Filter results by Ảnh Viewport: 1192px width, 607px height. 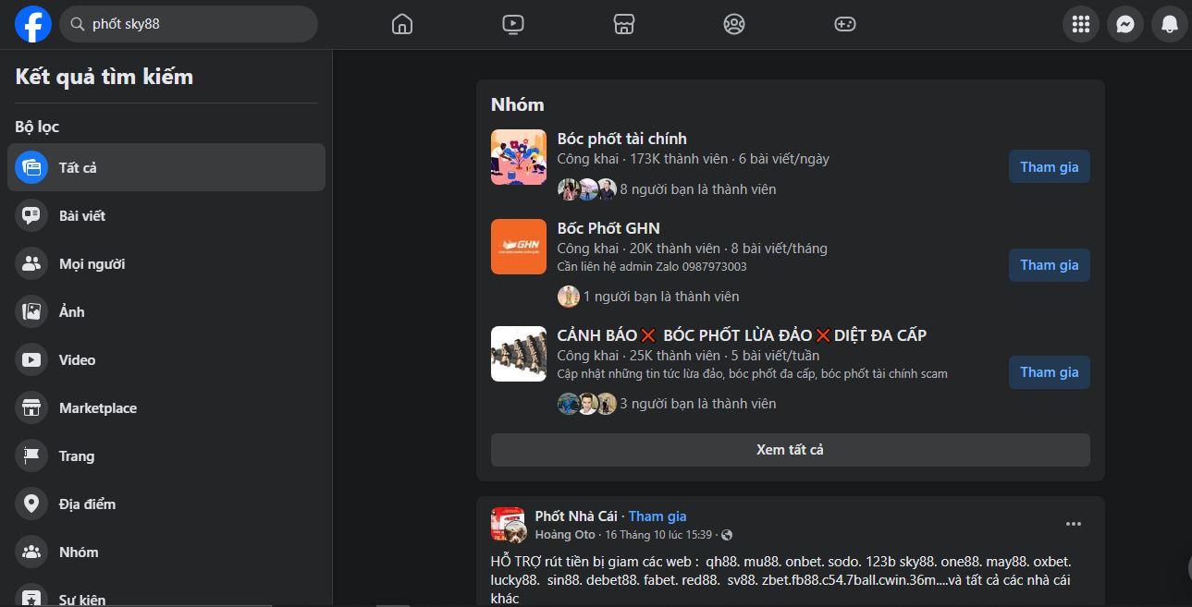[71, 311]
